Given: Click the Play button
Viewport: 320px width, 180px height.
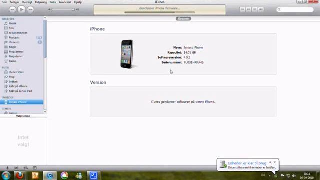Looking at the screenshot, I should 21,9.
